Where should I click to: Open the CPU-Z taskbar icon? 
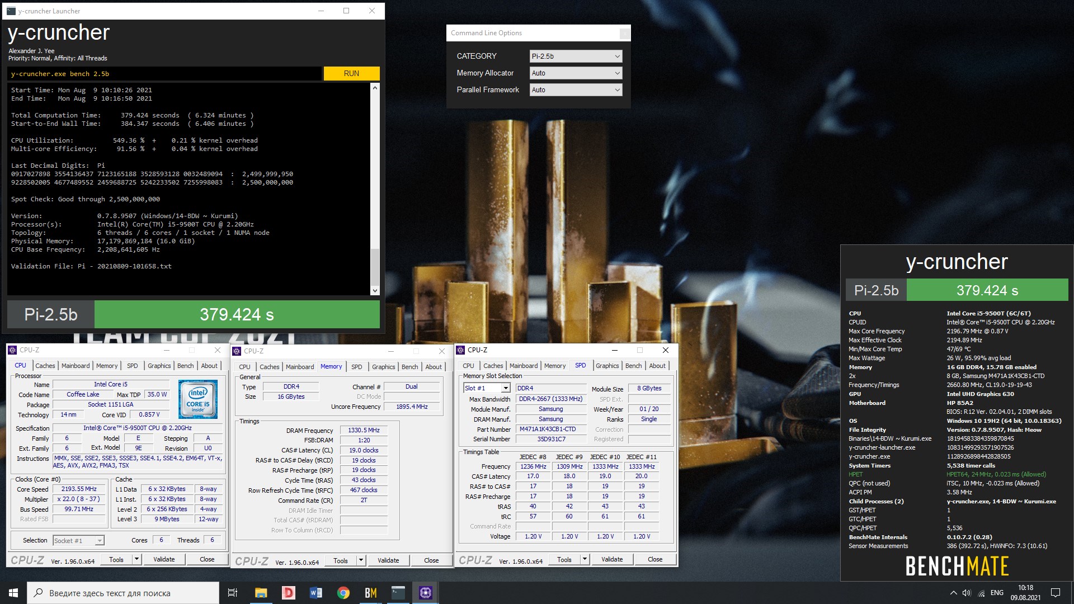pyautogui.click(x=426, y=593)
